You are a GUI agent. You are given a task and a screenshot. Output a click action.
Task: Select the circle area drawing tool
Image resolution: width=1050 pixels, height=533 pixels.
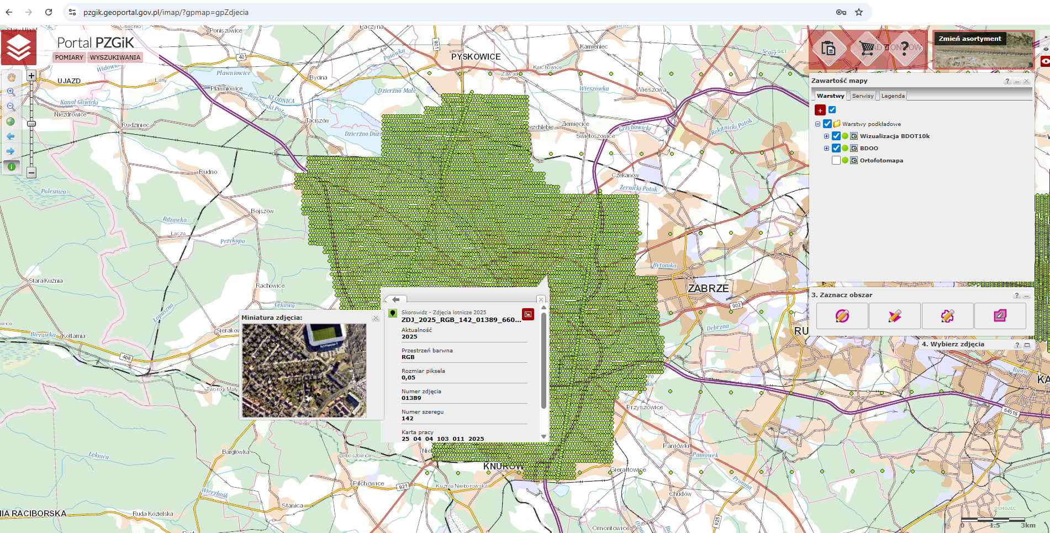[x=842, y=316]
